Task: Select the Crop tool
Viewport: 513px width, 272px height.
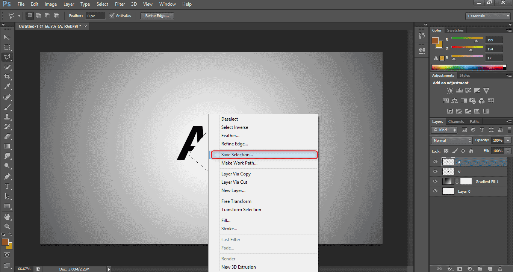Action: pos(7,77)
